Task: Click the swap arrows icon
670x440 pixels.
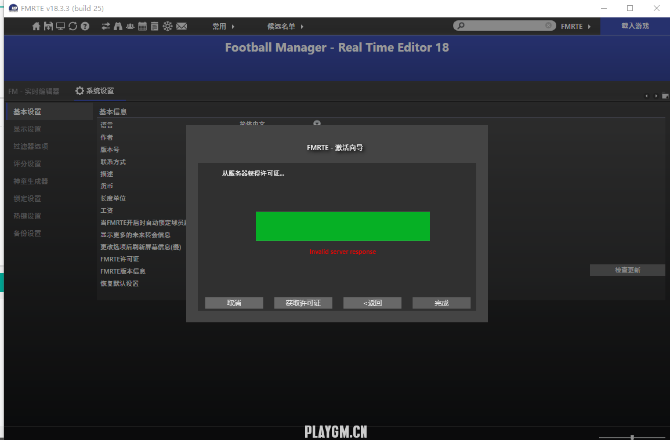Action: (x=106, y=27)
